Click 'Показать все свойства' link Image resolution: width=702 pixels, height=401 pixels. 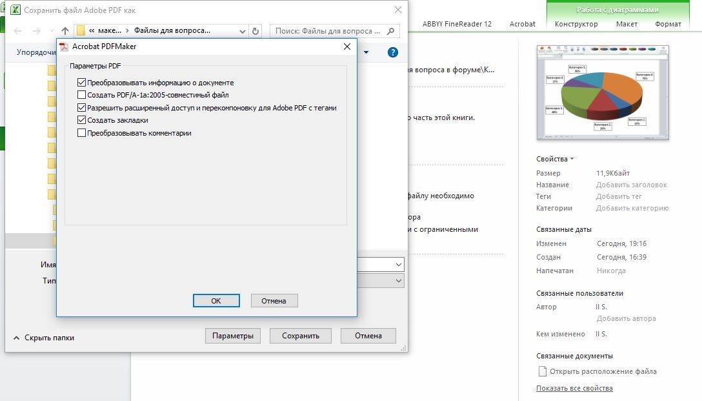pyautogui.click(x=574, y=389)
